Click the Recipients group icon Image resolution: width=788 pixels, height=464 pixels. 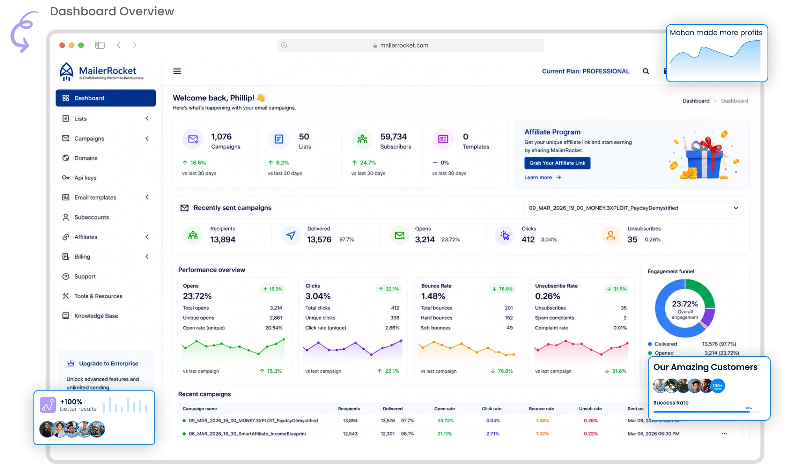[193, 235]
